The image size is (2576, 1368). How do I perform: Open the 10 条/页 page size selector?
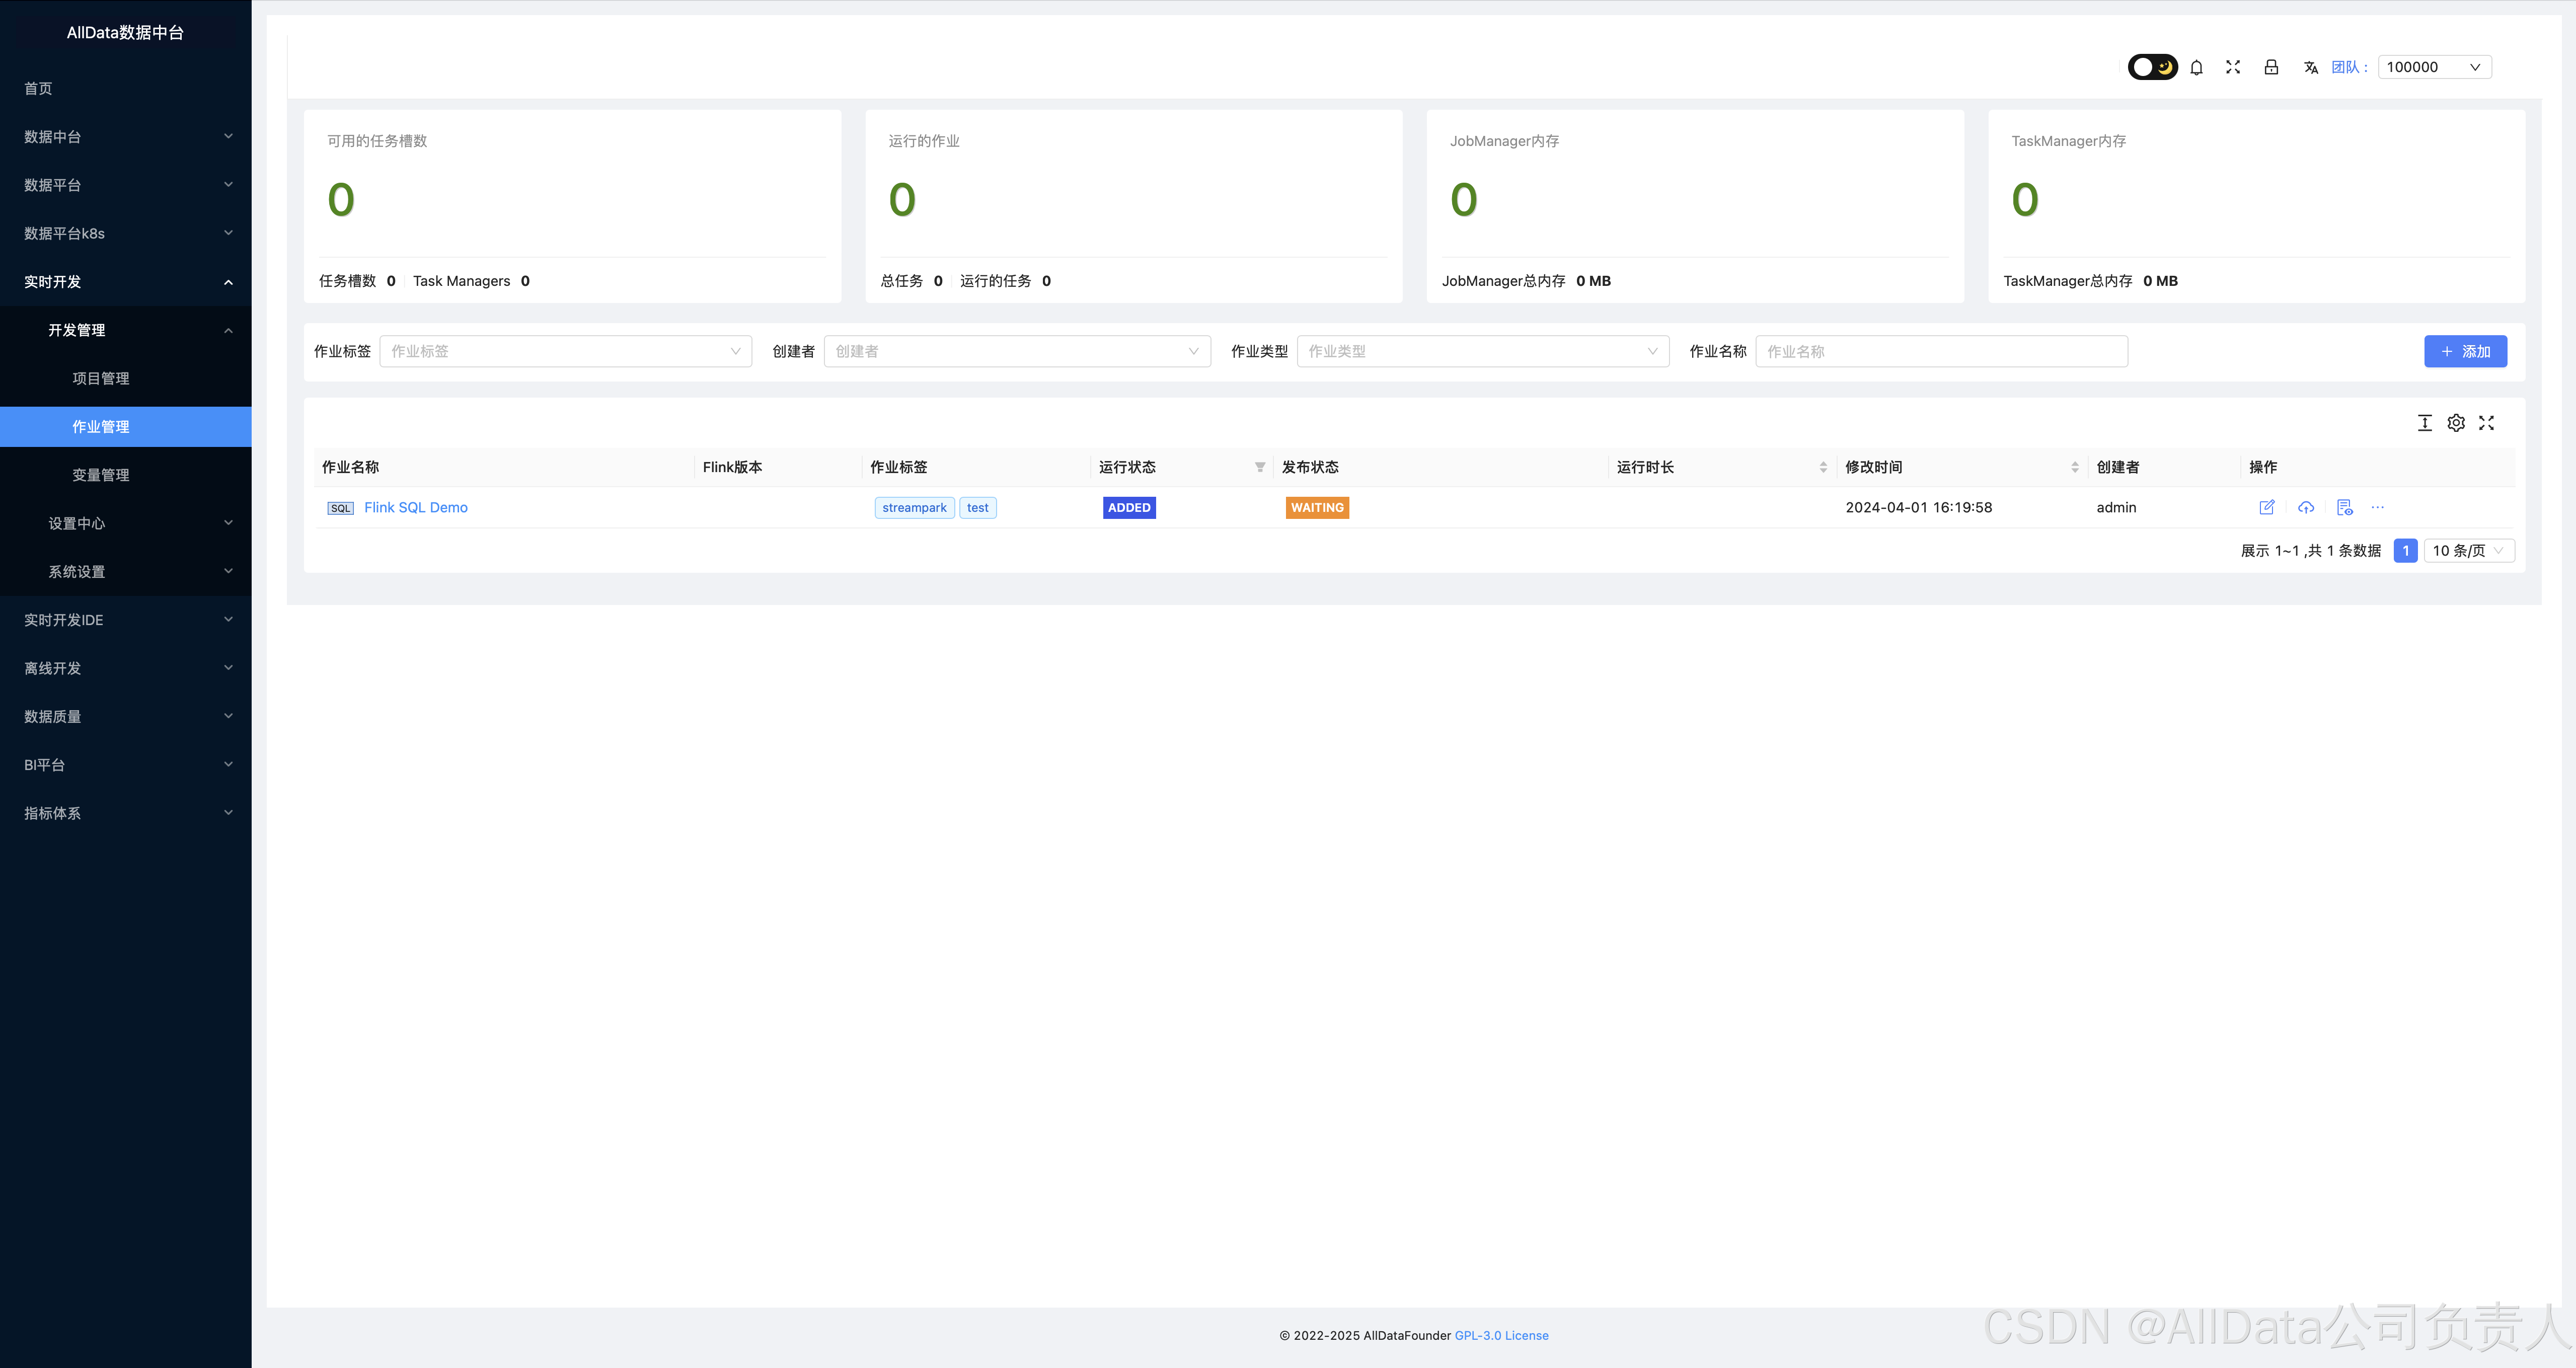coord(2468,551)
